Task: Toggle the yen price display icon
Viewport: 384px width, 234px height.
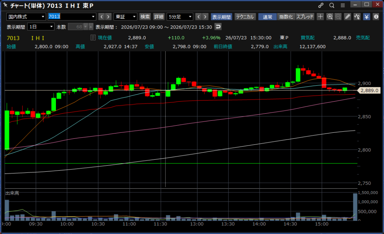Action: tap(366, 16)
